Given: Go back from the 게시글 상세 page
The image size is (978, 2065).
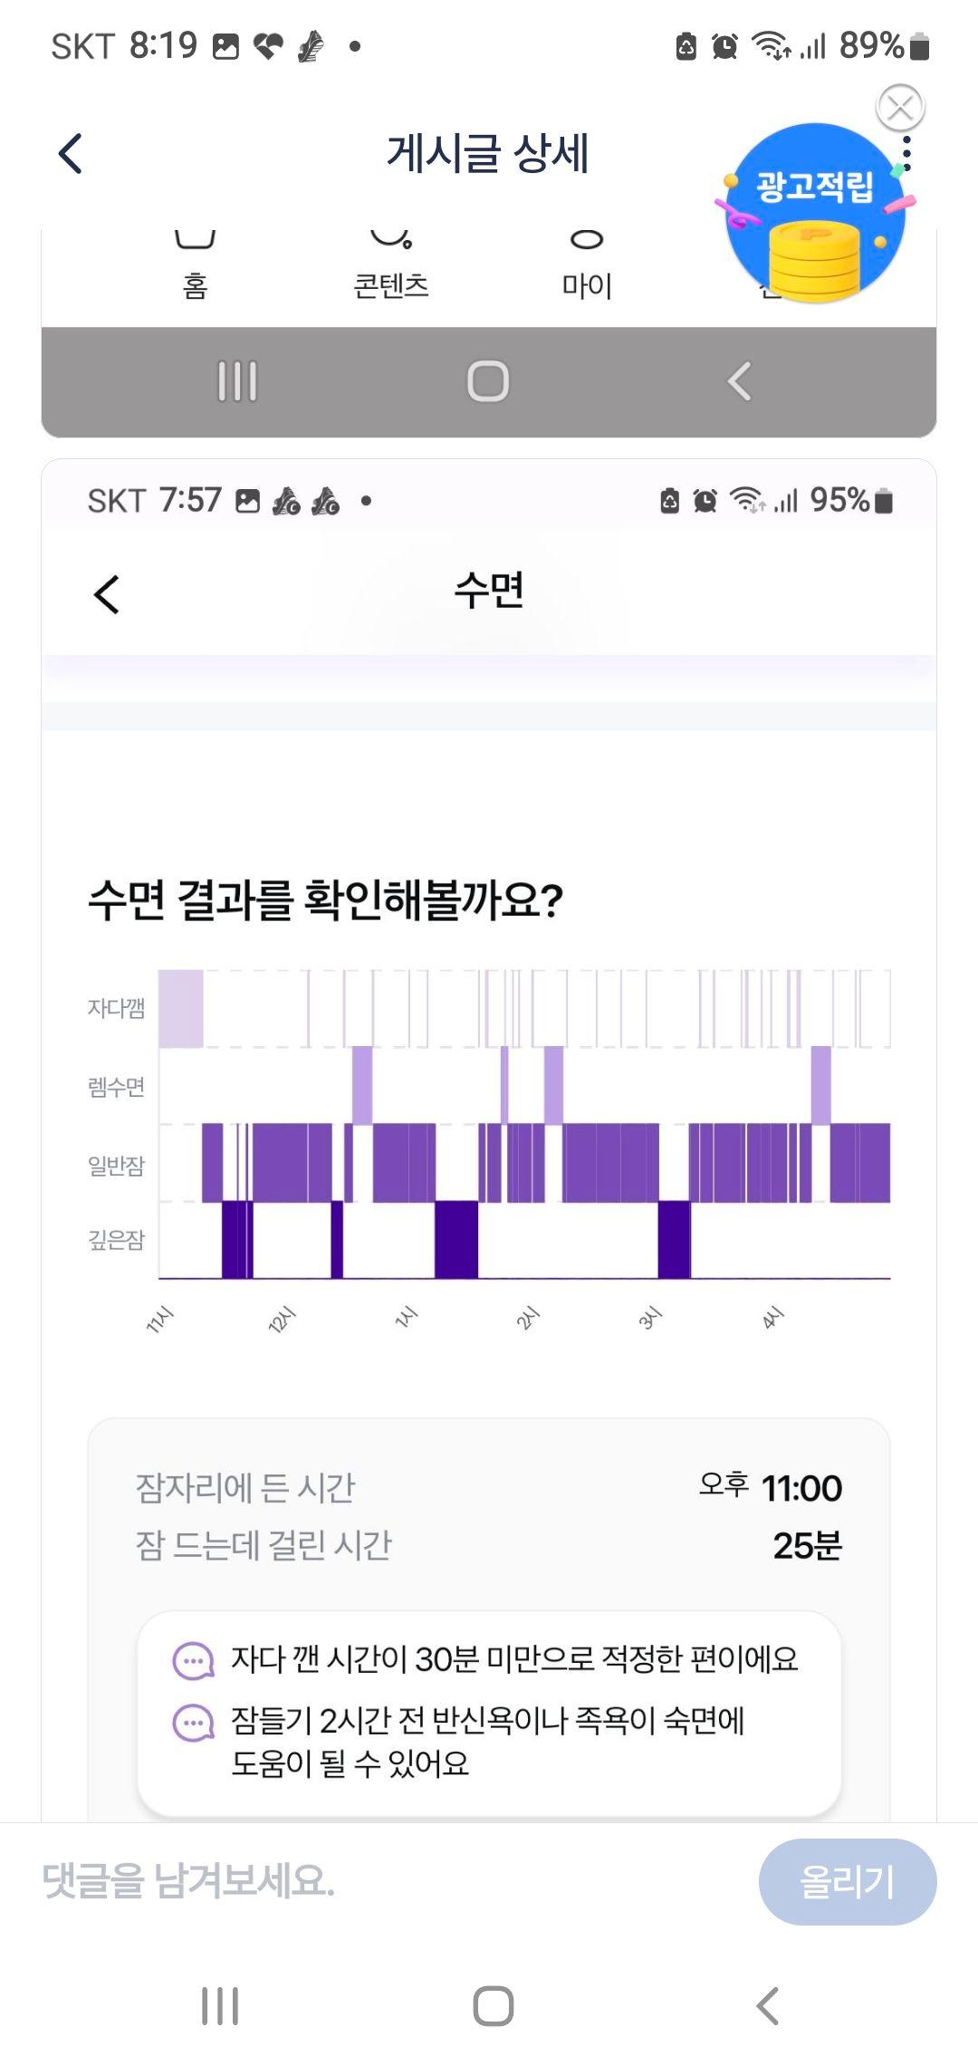Looking at the screenshot, I should pos(71,153).
